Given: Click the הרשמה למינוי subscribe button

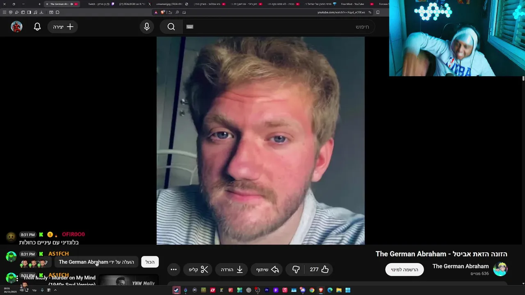Looking at the screenshot, I should [404, 270].
